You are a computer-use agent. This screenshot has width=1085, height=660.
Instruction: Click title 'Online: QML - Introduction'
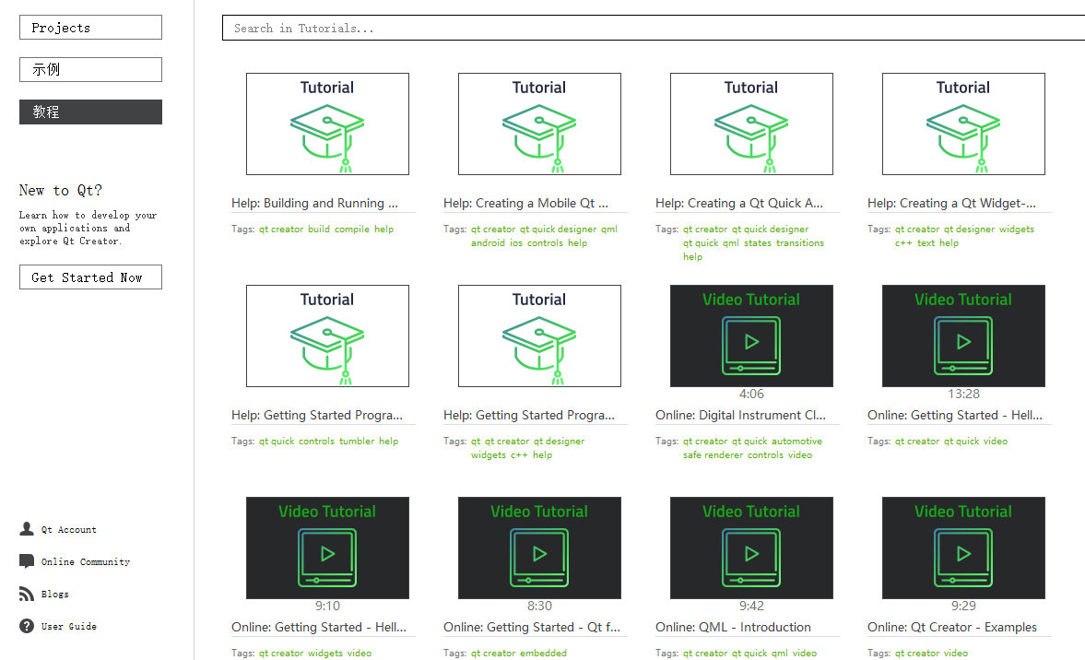pyautogui.click(x=733, y=627)
